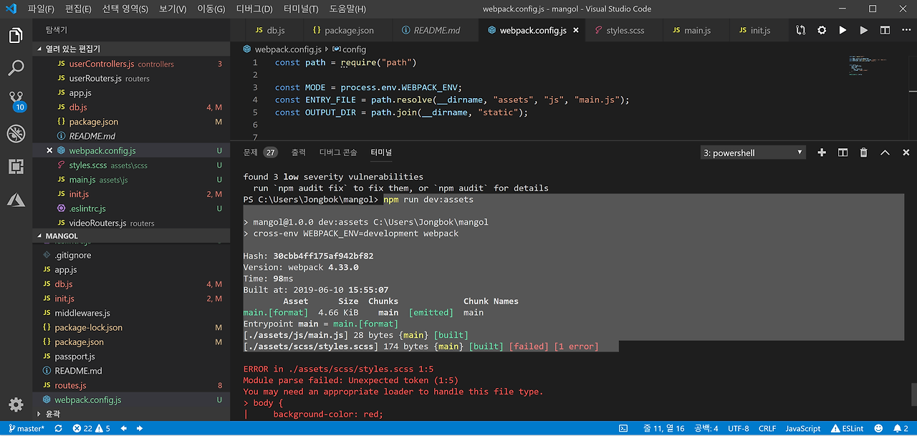Open the Manage gear in activity bar

tap(16, 404)
